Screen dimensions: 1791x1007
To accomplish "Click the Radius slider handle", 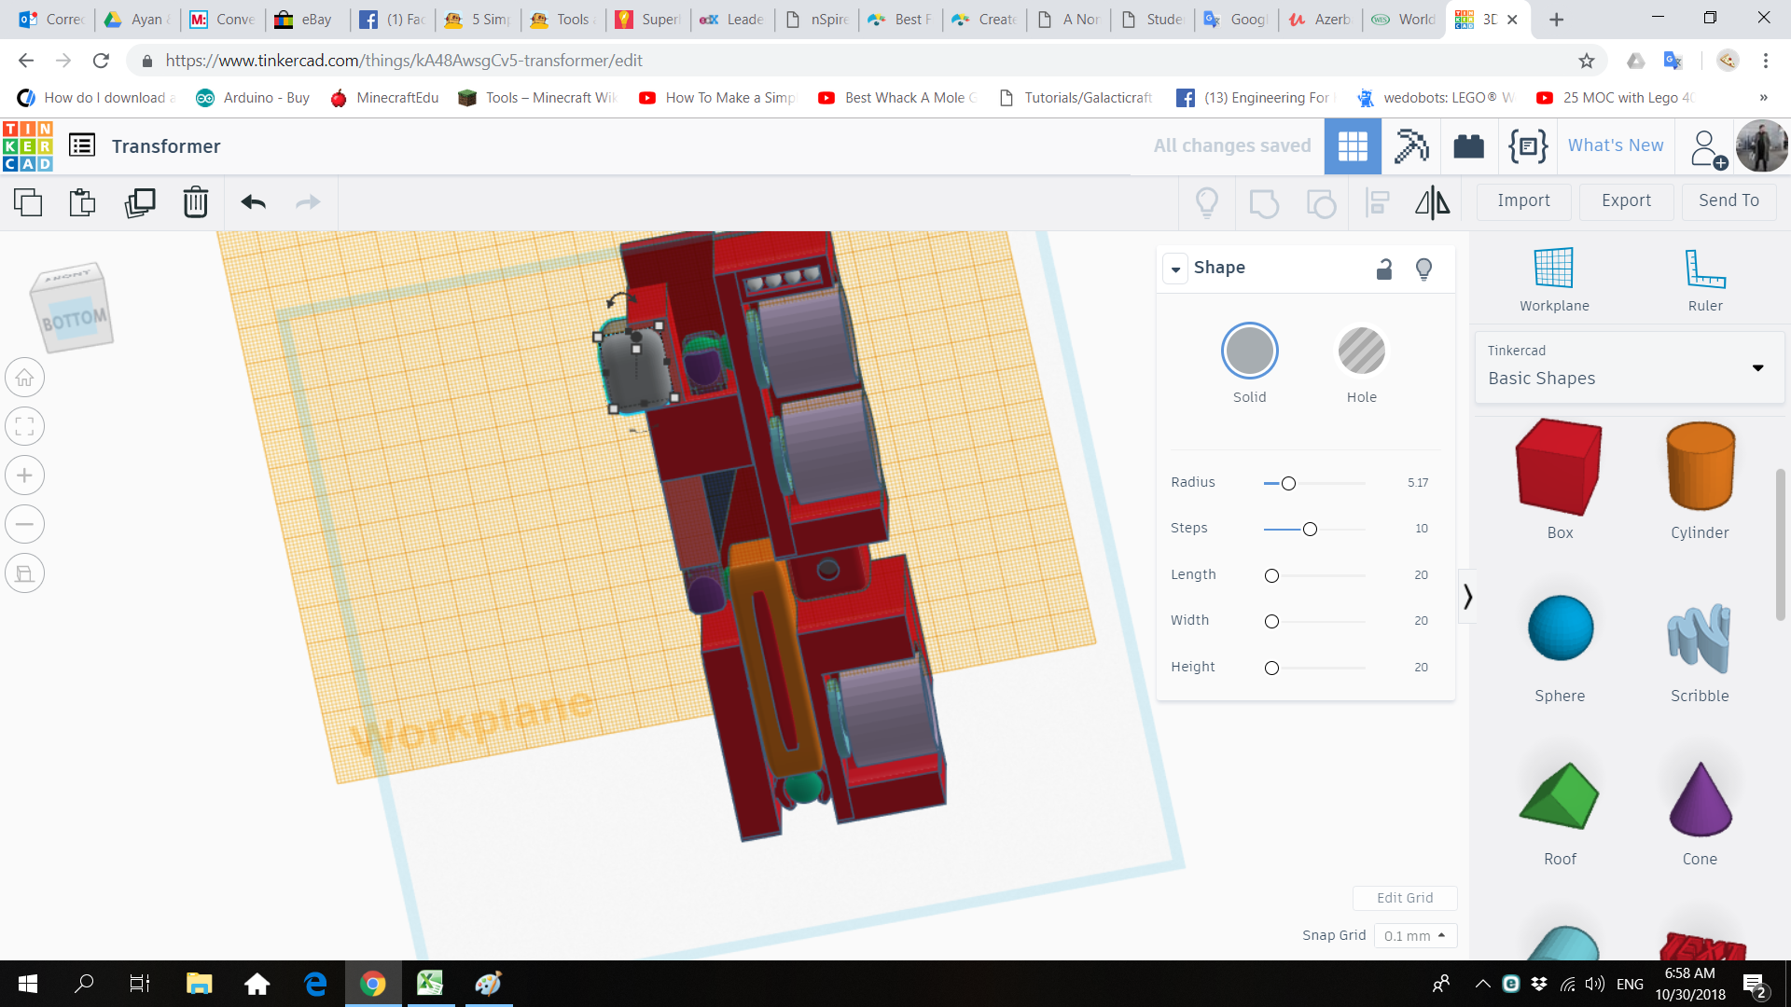I will pos(1288,483).
